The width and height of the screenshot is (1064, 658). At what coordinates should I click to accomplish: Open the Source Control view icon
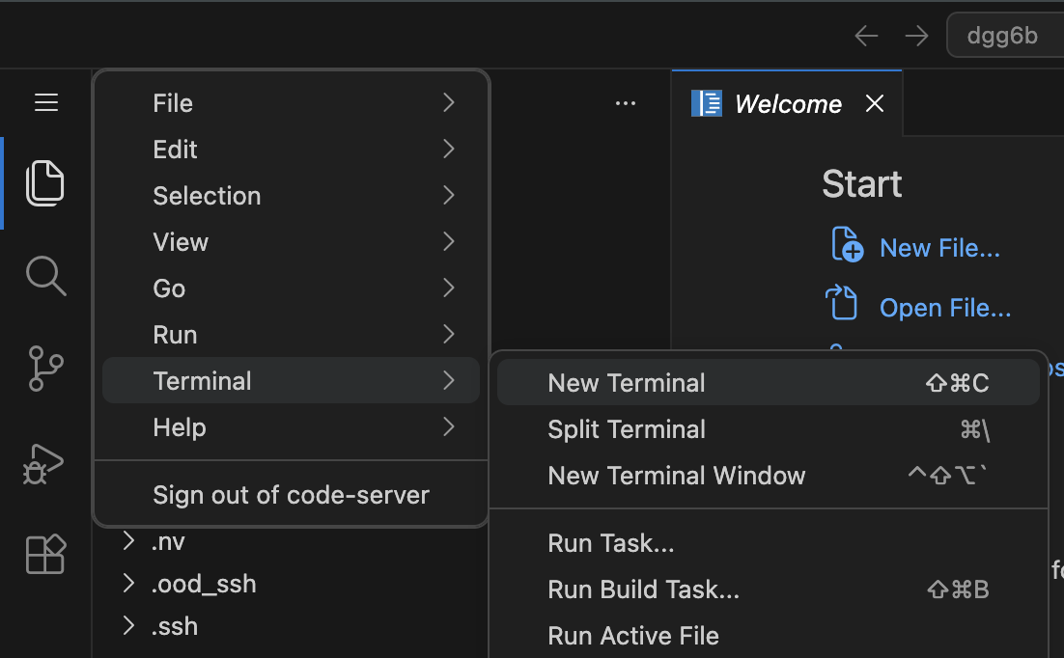click(x=45, y=369)
